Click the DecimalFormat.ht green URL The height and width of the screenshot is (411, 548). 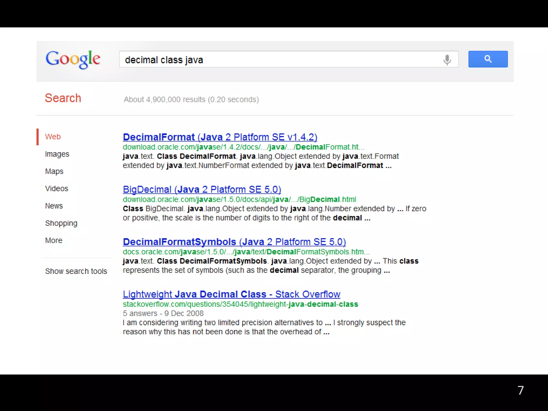pyautogui.click(x=243, y=147)
